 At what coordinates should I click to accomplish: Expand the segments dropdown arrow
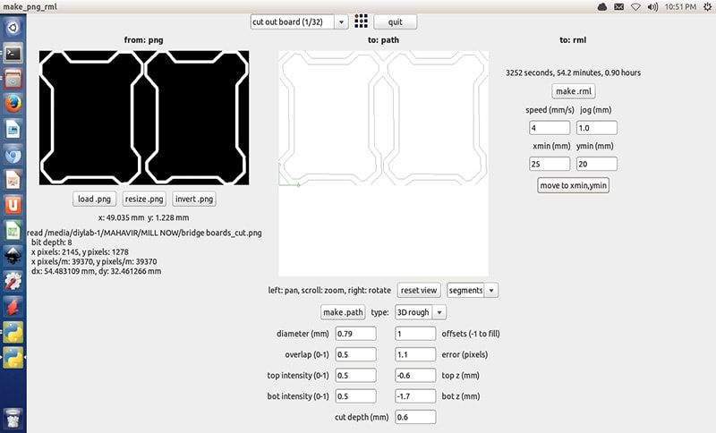491,290
